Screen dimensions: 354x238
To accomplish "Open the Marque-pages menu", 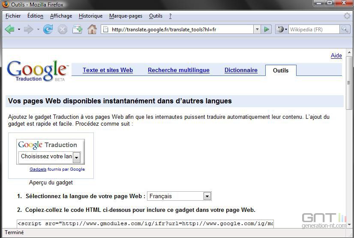I will [126, 16].
